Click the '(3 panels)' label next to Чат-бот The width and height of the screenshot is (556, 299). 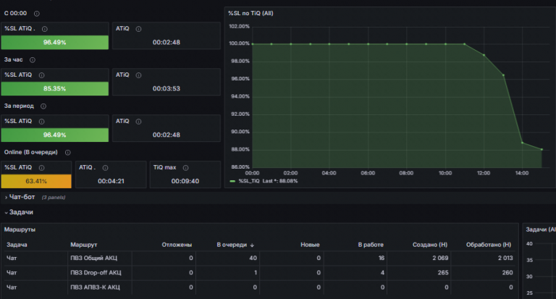click(x=54, y=198)
